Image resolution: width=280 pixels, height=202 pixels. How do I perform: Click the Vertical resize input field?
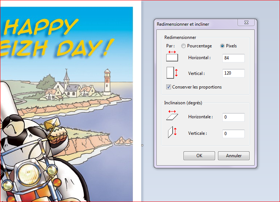(233, 73)
